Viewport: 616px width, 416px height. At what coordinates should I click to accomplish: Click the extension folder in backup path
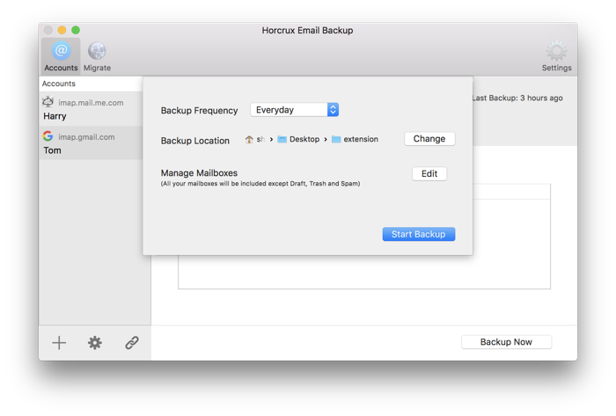(356, 139)
